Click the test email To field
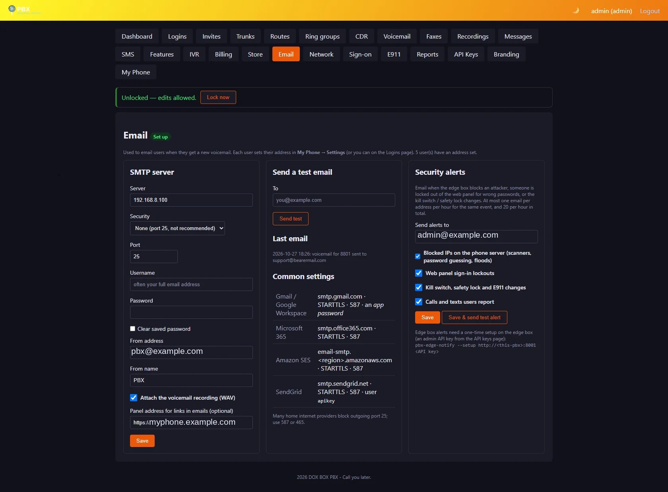This screenshot has width=668, height=492. pos(334,200)
